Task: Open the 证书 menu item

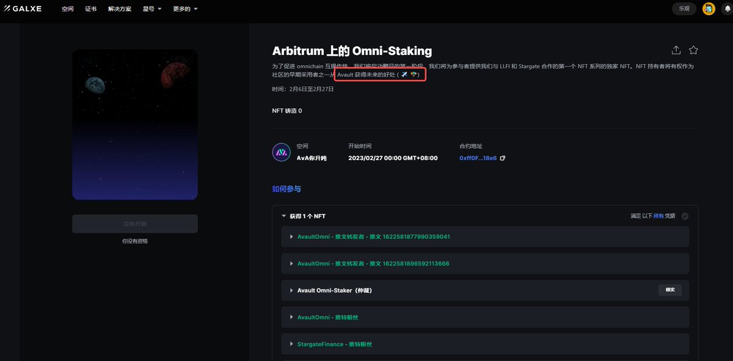Action: [x=90, y=9]
